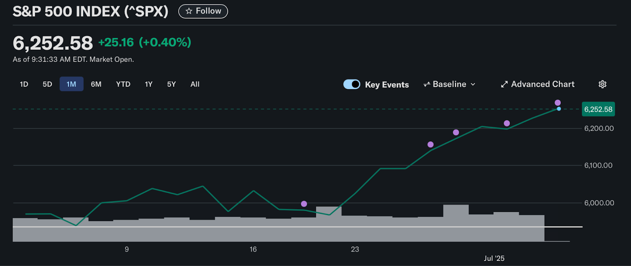
Task: Expand the Baseline dropdown chevron
Action: pos(473,84)
